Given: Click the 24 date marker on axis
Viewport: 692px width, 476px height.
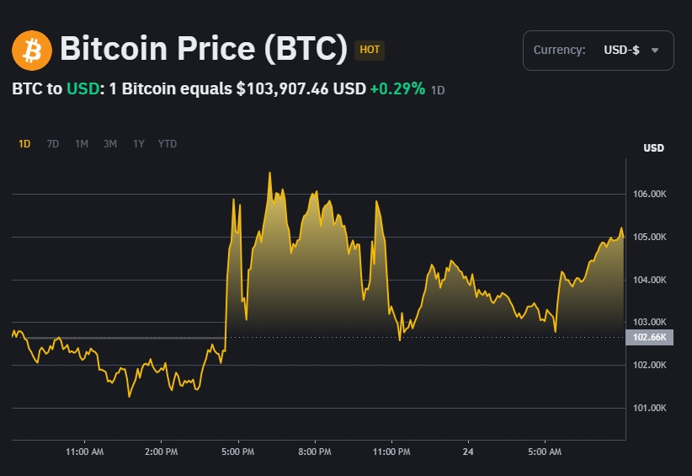Looking at the screenshot, I should click(x=468, y=452).
